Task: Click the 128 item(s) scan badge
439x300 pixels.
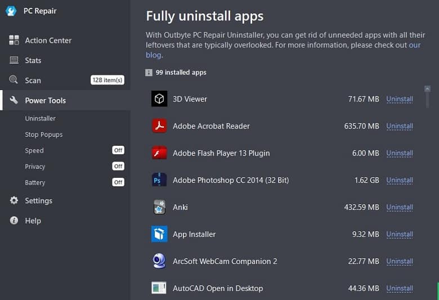Action: pyautogui.click(x=107, y=80)
